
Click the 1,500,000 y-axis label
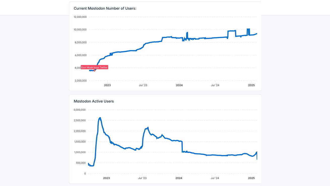[80, 142]
